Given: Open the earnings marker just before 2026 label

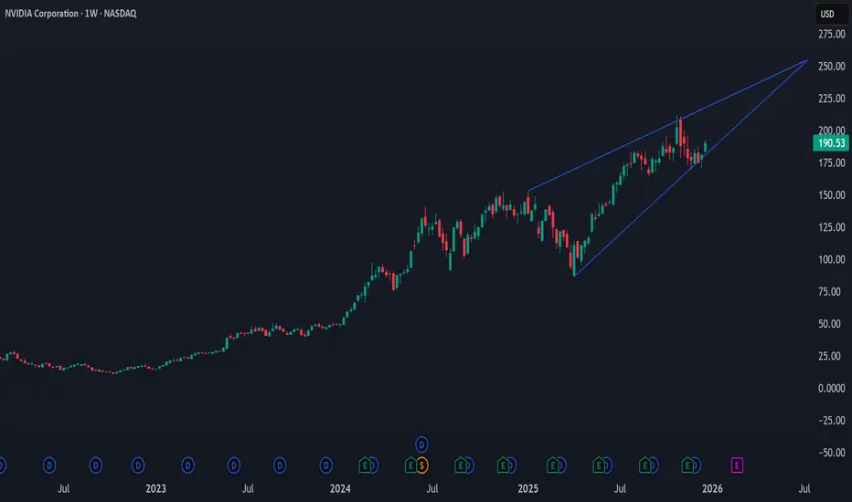Looking at the screenshot, I should click(687, 465).
